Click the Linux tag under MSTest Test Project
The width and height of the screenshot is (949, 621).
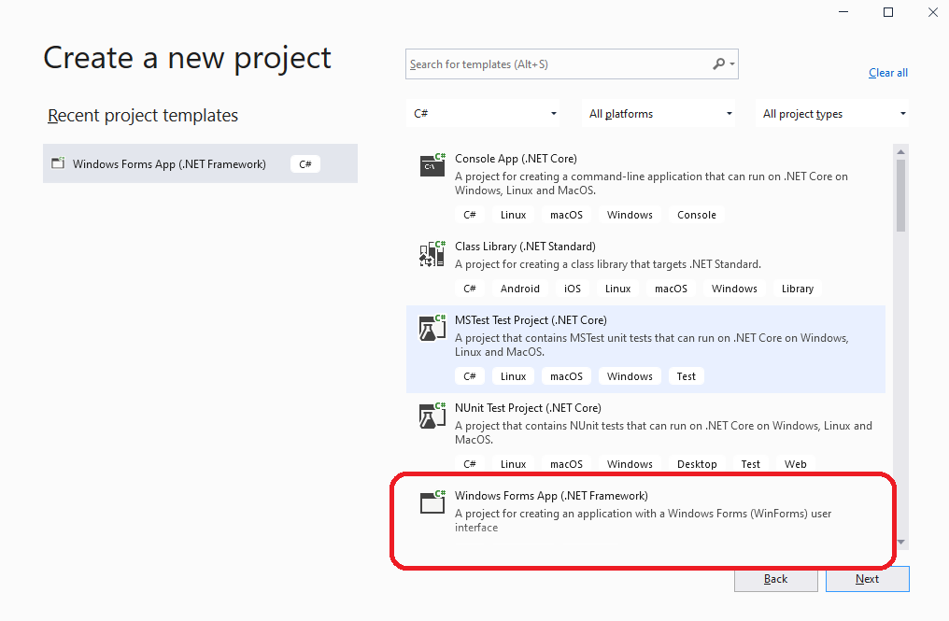point(513,376)
